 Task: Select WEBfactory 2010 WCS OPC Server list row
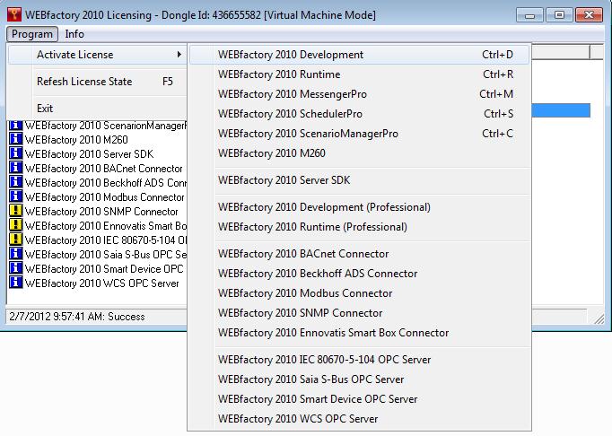pos(102,283)
